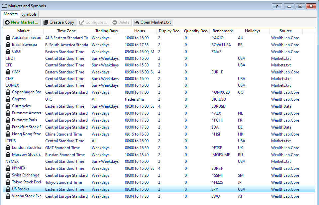Click the IMOEX.ME benchmark cell
The height and width of the screenshot is (205, 319).
221,155
